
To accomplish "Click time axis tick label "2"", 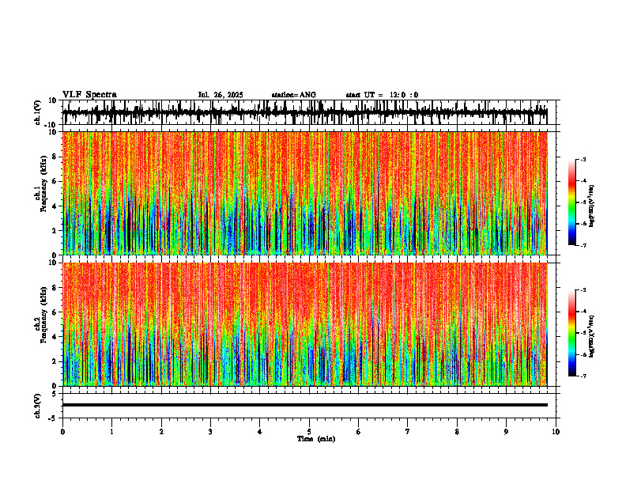I will click(x=161, y=432).
